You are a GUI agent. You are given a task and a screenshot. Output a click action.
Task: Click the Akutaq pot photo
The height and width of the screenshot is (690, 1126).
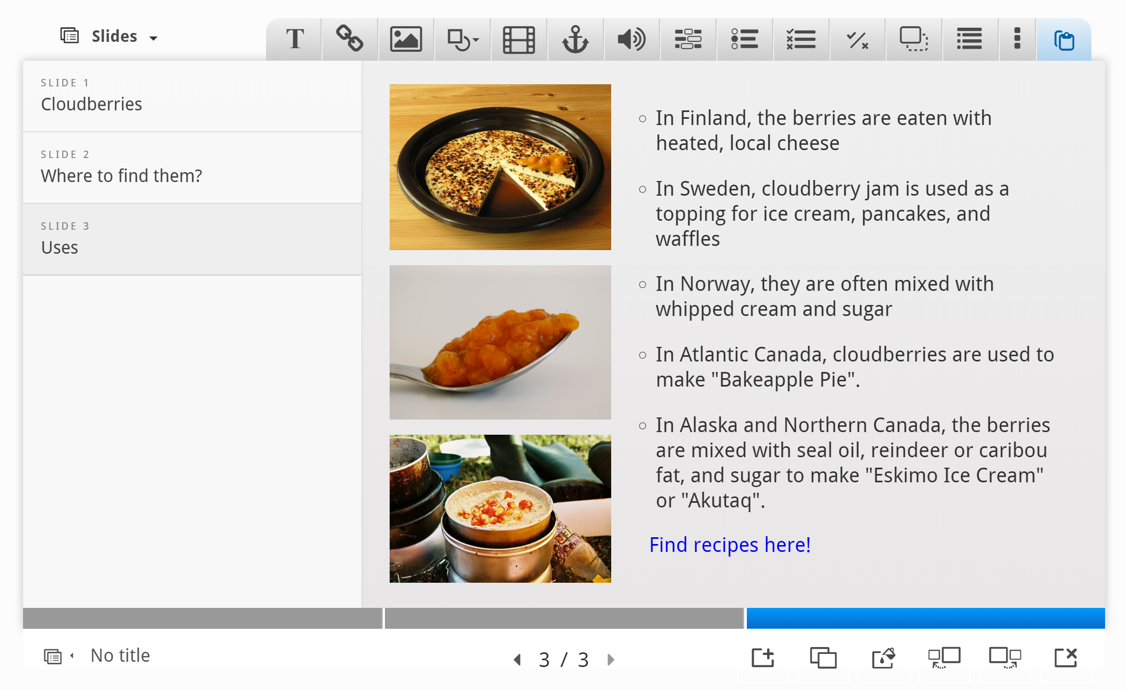click(x=500, y=508)
